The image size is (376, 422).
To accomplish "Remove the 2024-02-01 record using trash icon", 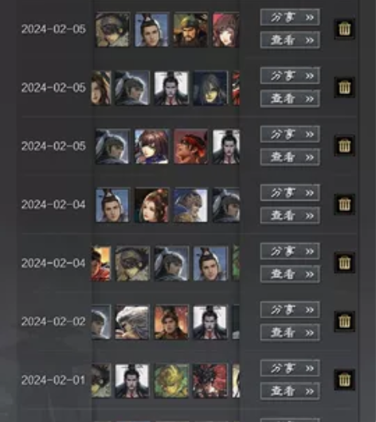I will click(344, 380).
